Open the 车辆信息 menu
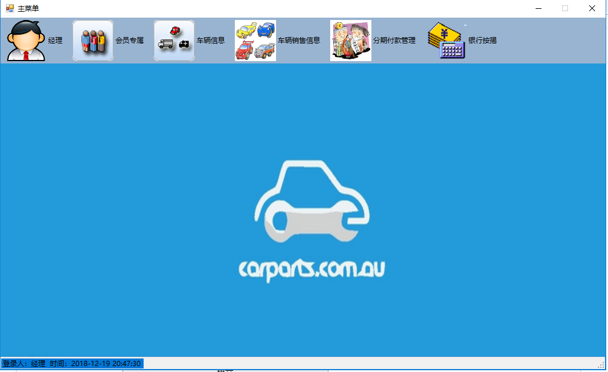Viewport: 608px width, 372px height. (x=211, y=41)
